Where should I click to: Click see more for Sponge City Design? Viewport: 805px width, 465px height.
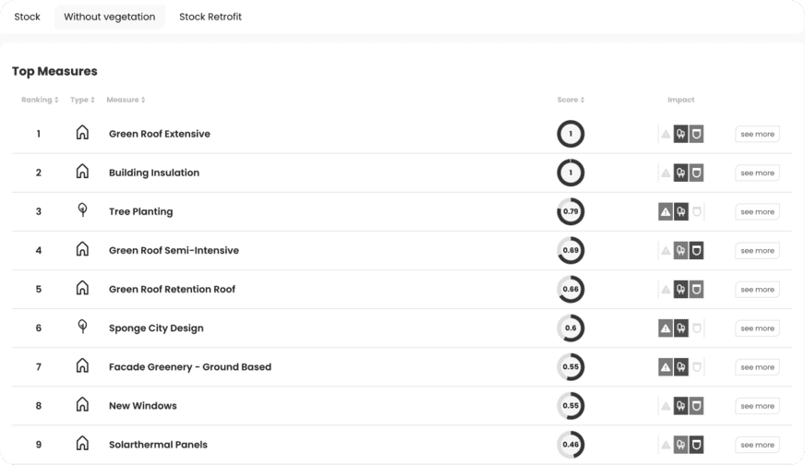pos(757,328)
